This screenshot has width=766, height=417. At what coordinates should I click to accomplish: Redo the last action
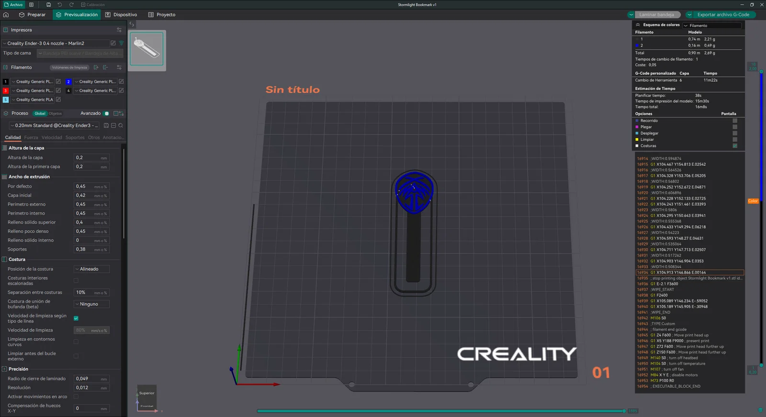click(71, 5)
